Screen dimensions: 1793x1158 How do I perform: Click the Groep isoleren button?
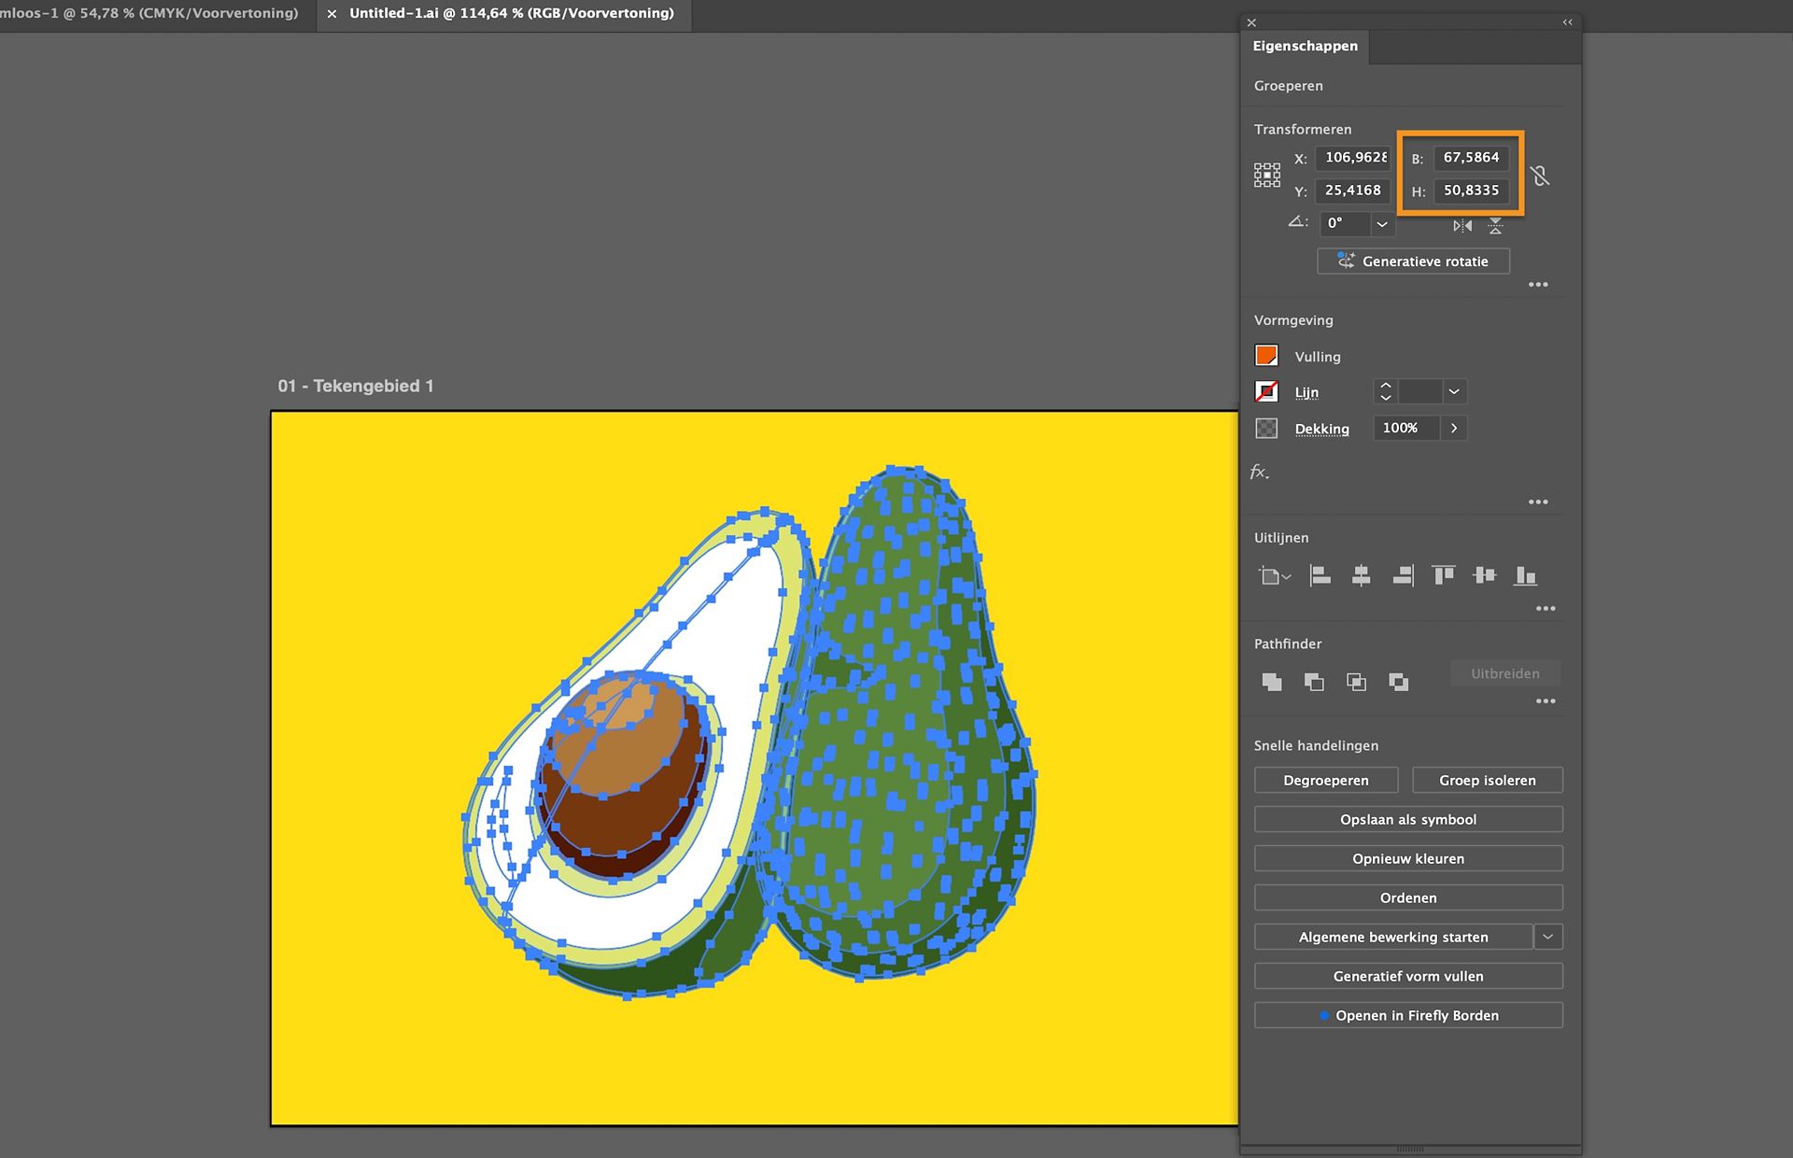1488,780
